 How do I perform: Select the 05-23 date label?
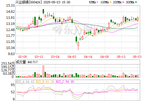pyautogui.click(x=137, y=57)
